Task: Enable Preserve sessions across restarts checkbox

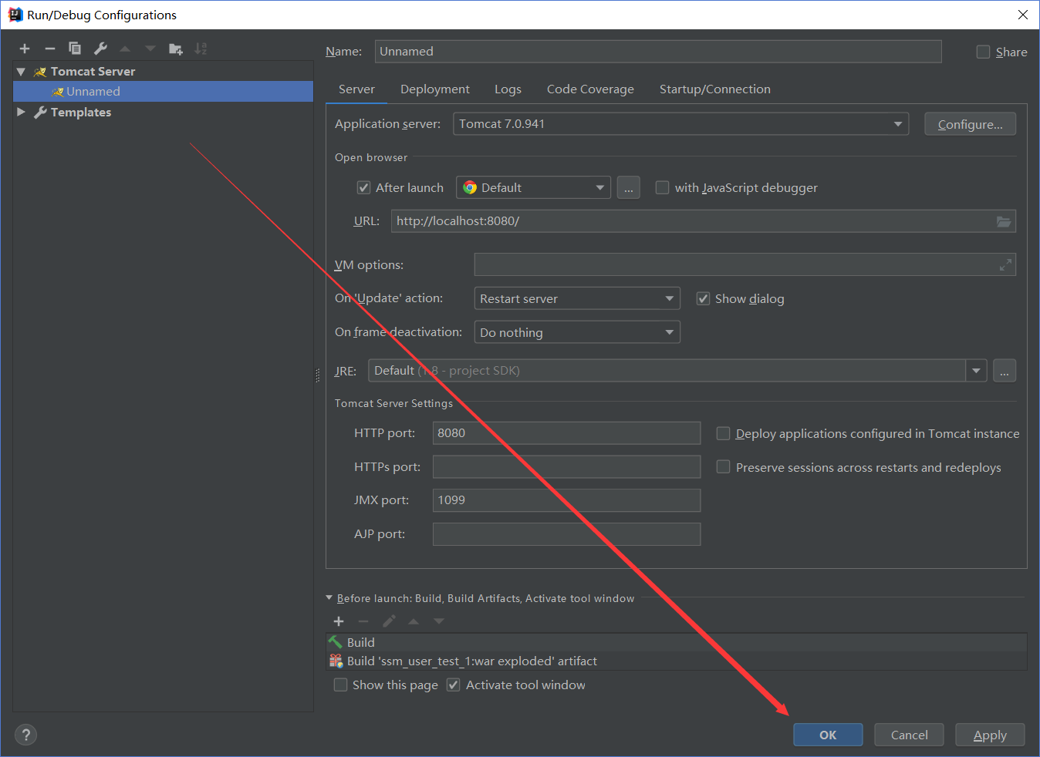Action: [723, 466]
